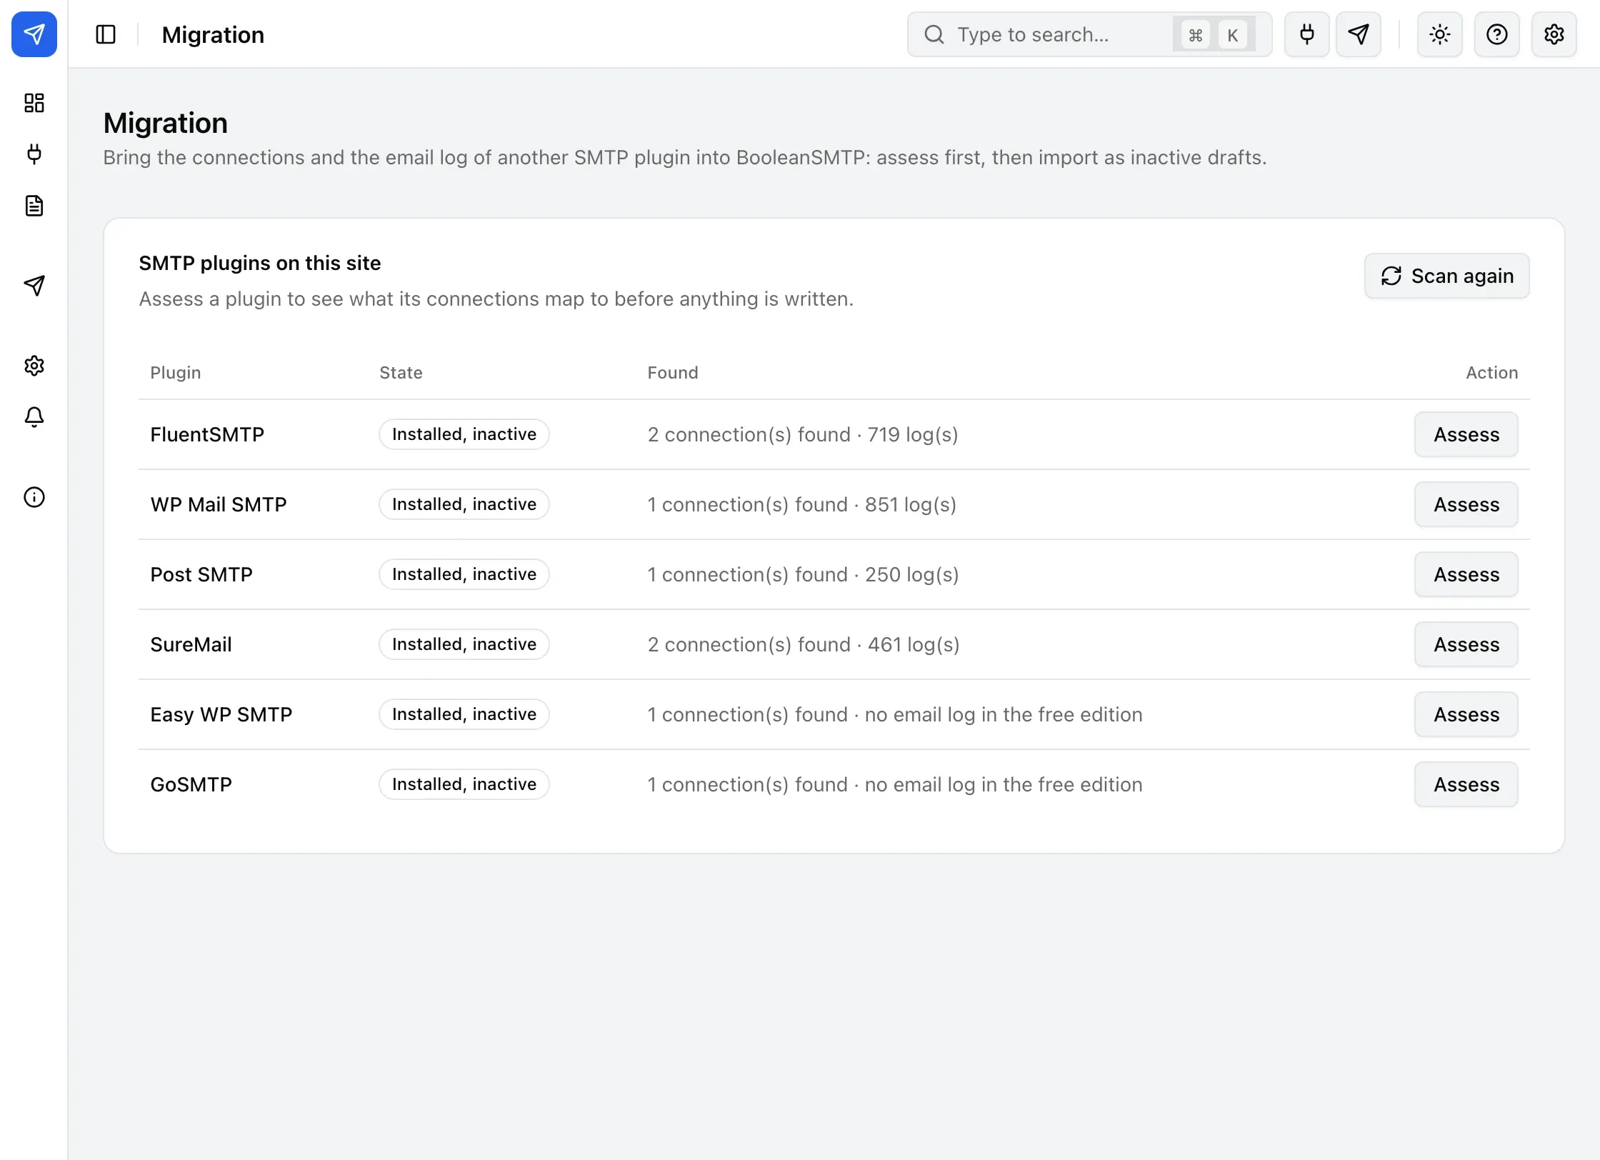The height and width of the screenshot is (1160, 1600).
Task: Click '2 connection(s) found · 461 log(s)' text
Action: pyautogui.click(x=804, y=644)
